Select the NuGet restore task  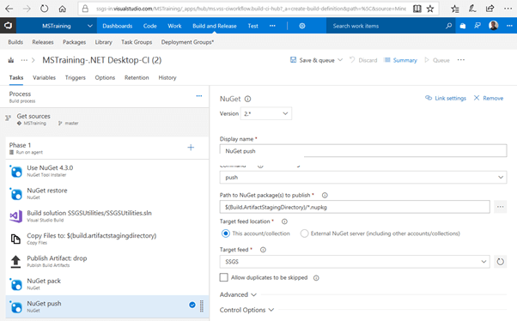point(107,193)
